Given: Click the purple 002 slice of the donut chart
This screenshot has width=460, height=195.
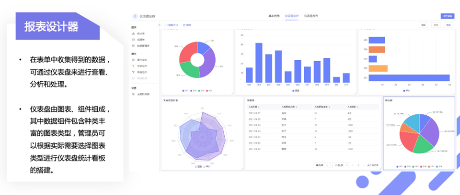Looking at the screenshot, I should coord(209,63).
